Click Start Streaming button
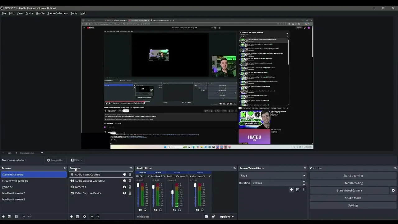The height and width of the screenshot is (224, 398). (353, 175)
